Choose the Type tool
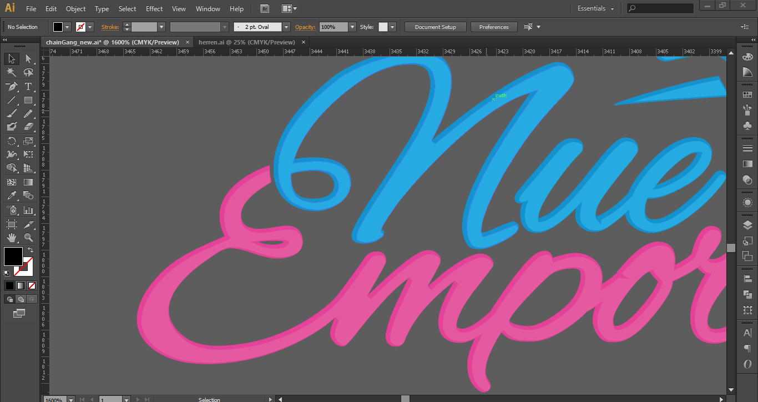 click(28, 87)
